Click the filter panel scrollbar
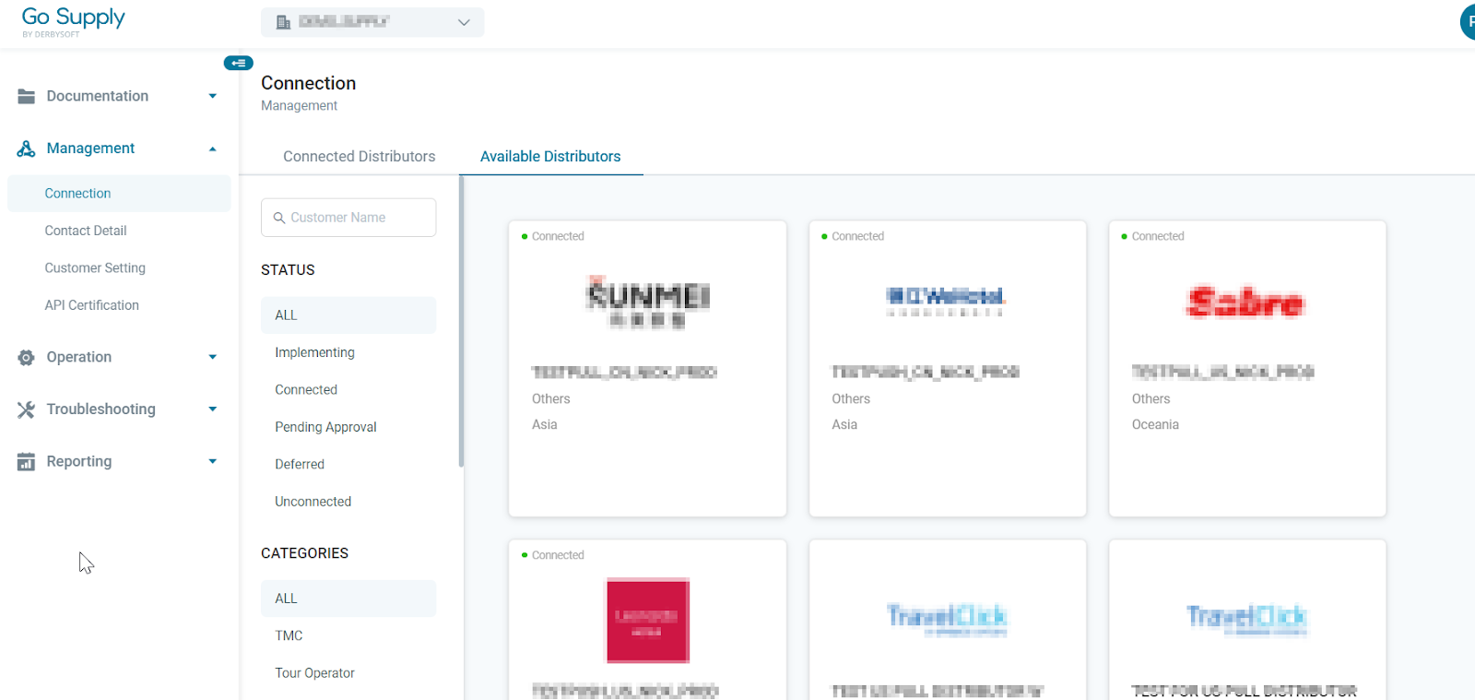 [x=461, y=321]
